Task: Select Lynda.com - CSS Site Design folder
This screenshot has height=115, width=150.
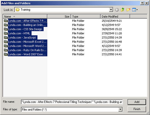Action: click(x=26, y=29)
